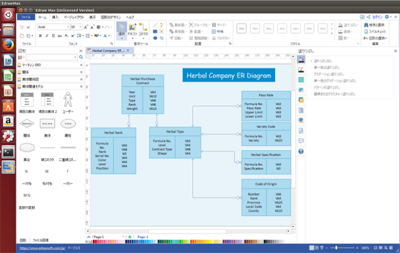Image resolution: width=400 pixels, height=253 pixels.
Task: Expand the shape search dropdown arrow
Action: [x=76, y=57]
